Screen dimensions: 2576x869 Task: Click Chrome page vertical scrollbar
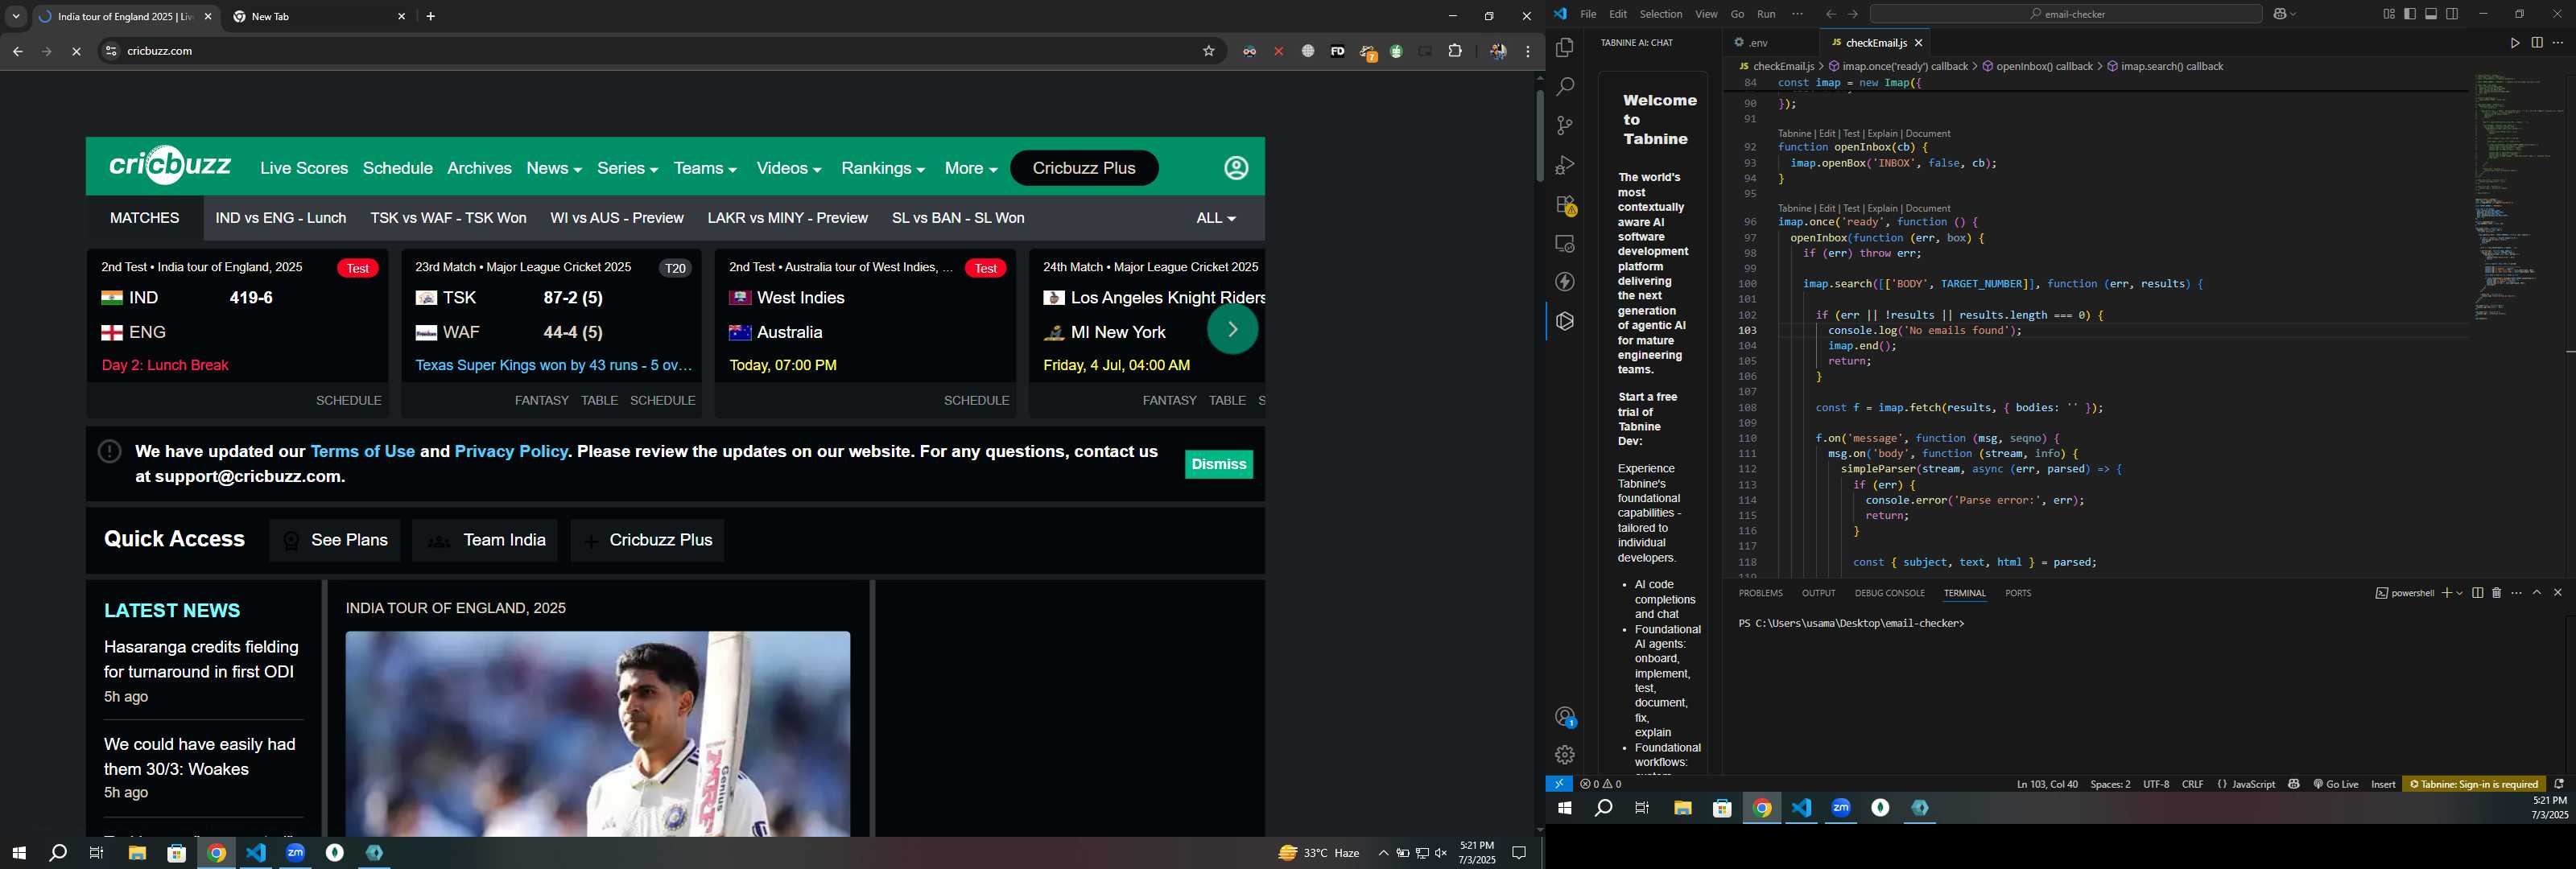click(x=1539, y=135)
